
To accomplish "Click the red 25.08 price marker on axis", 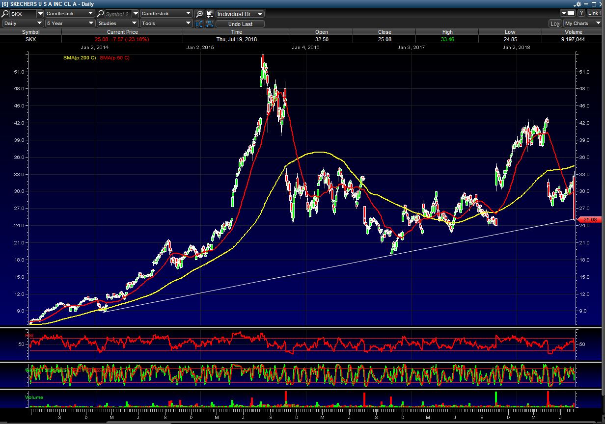I will (589, 219).
